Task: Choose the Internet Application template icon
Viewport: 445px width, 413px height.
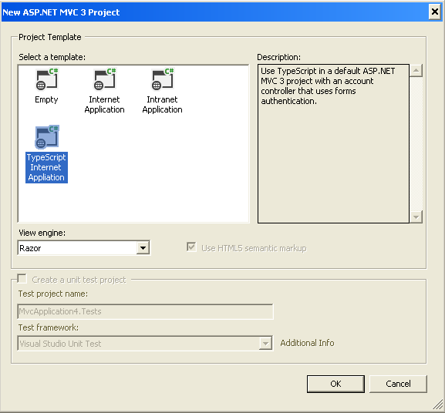Action: [105, 79]
